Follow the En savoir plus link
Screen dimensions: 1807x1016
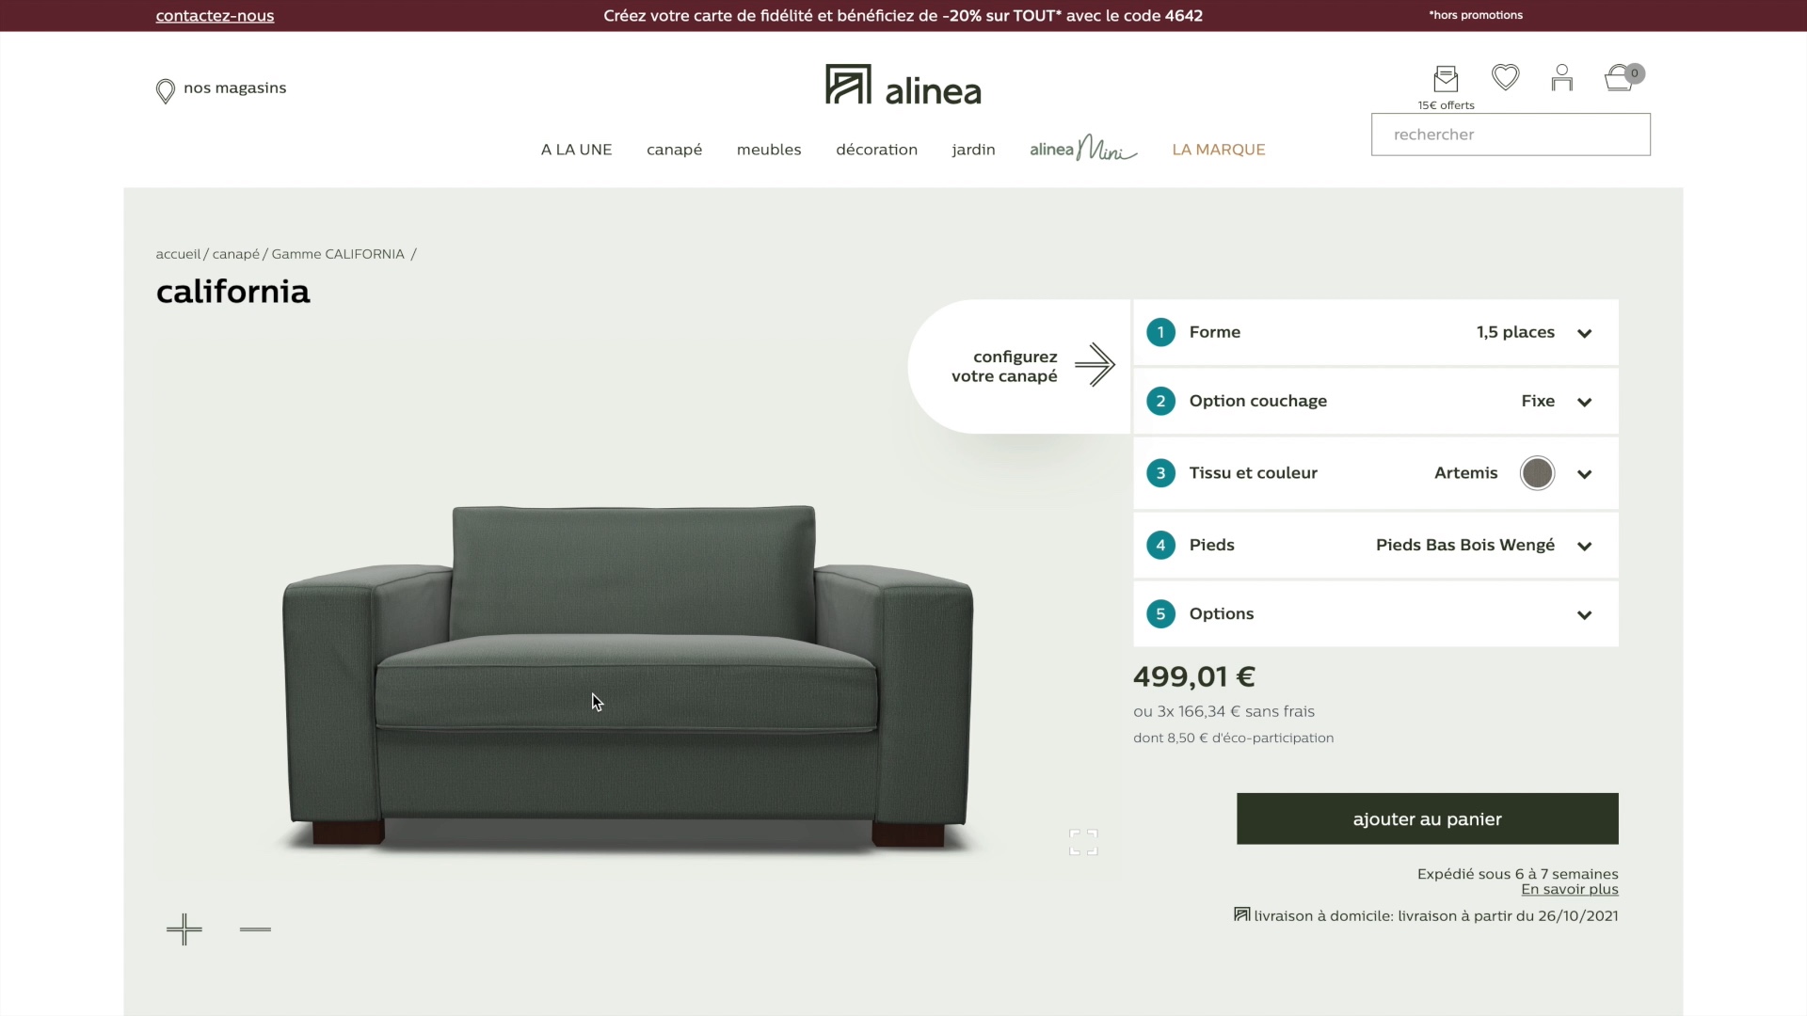click(1570, 889)
